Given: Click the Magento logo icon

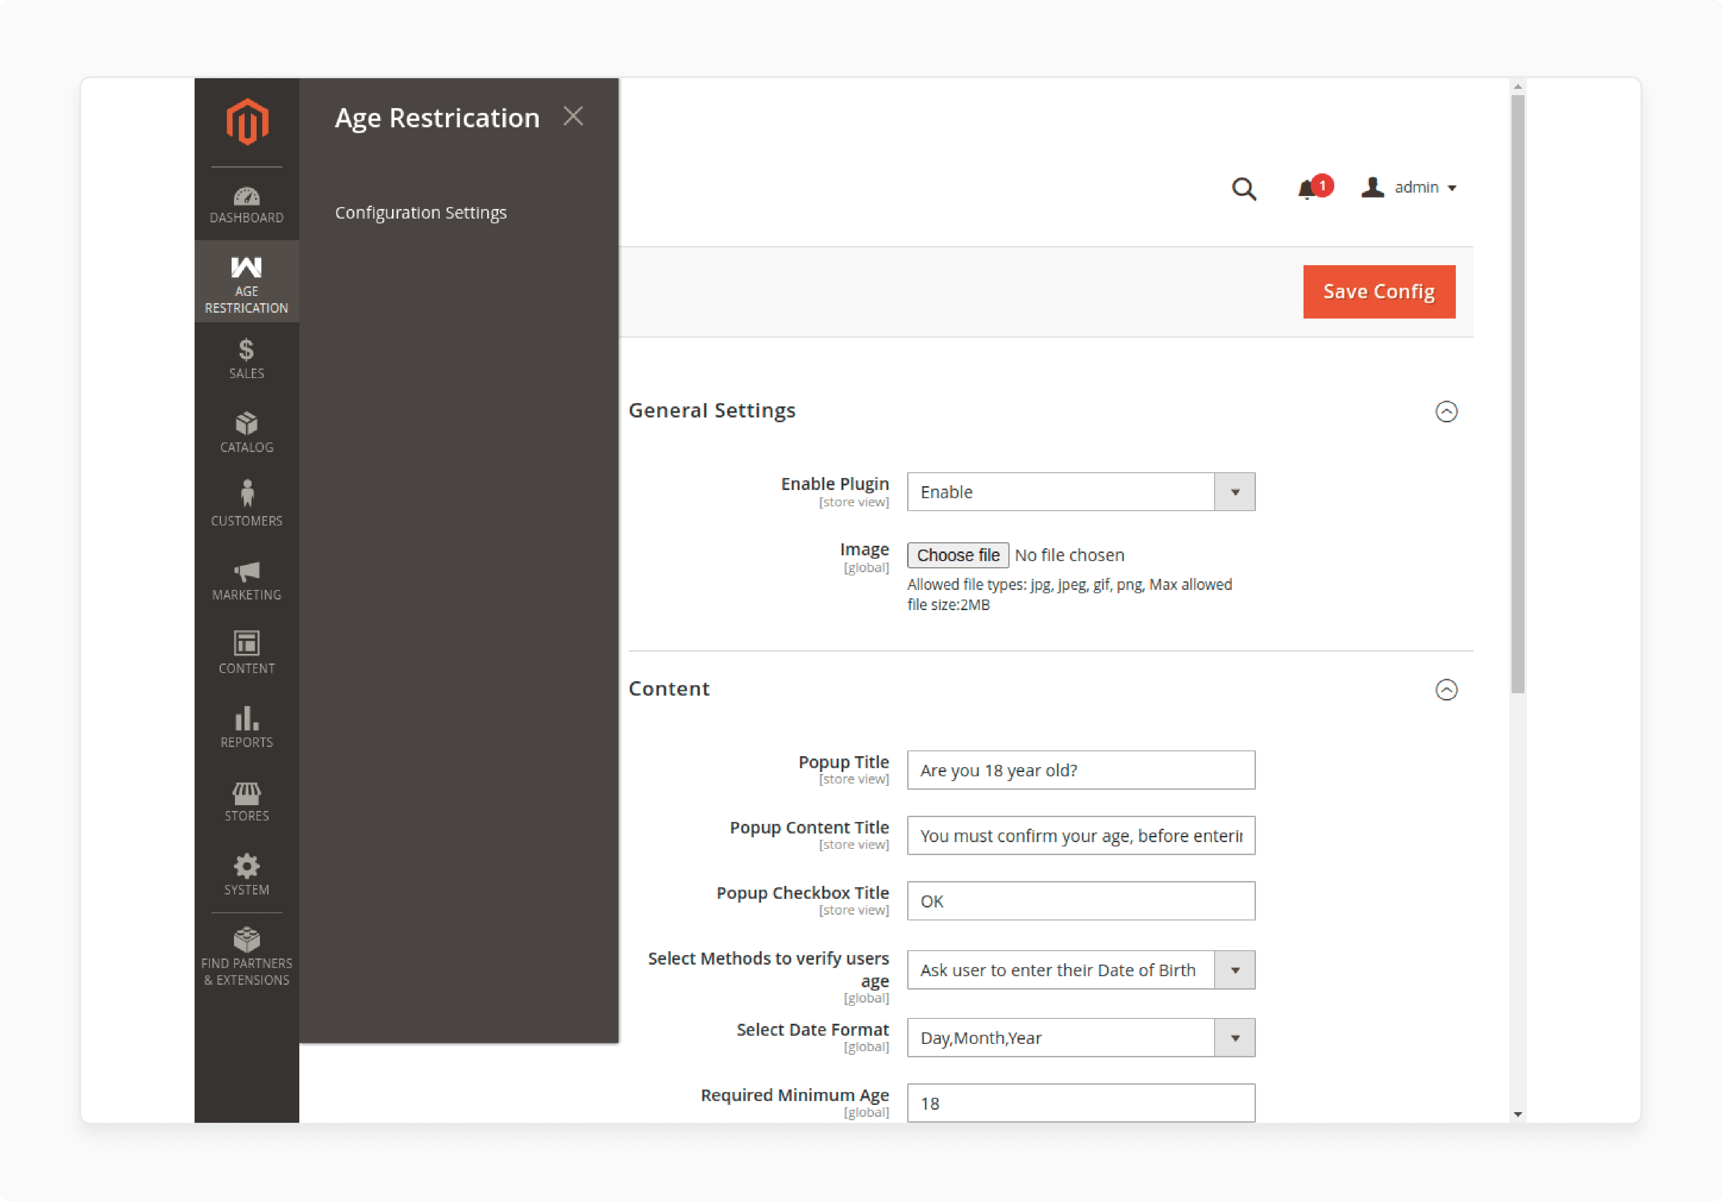Looking at the screenshot, I should [x=247, y=122].
